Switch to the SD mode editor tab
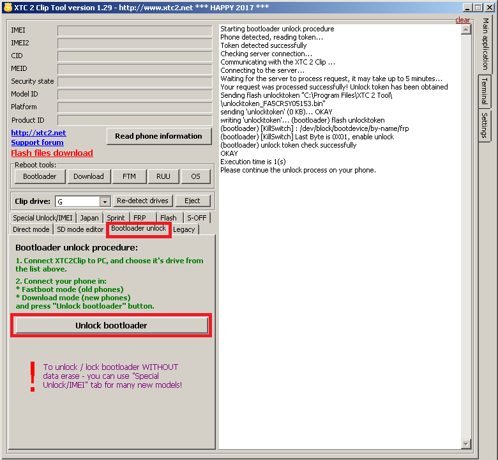The image size is (498, 460). point(80,229)
